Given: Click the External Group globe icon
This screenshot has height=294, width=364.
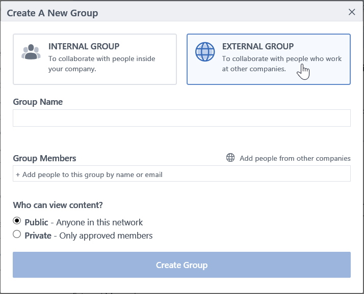Looking at the screenshot, I should [205, 52].
